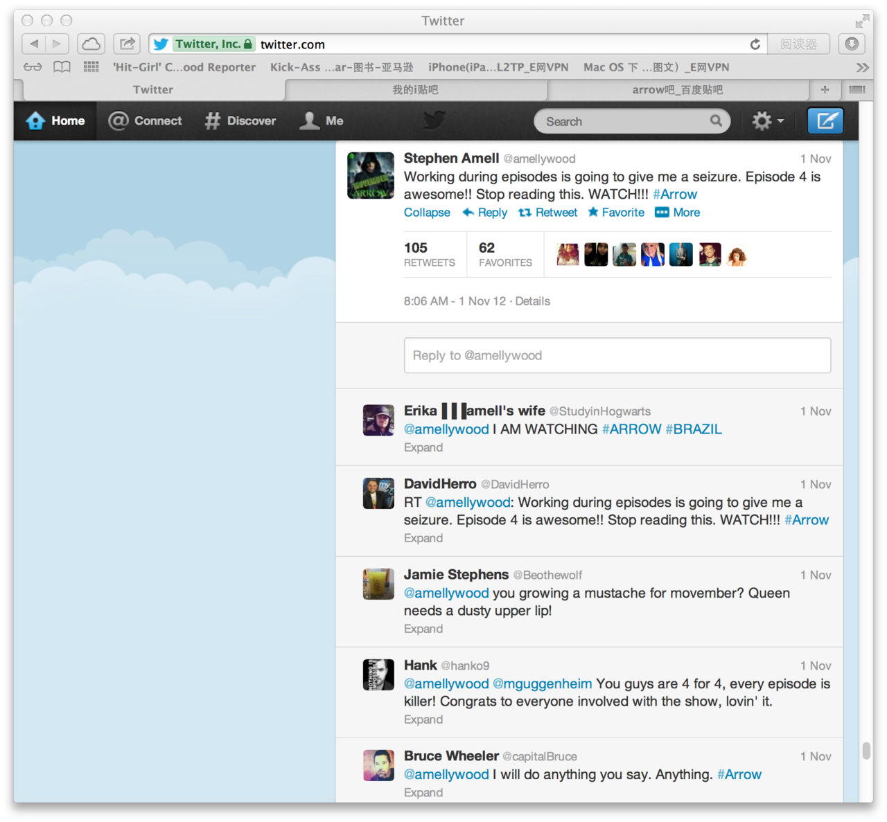The image size is (887, 822).
Task: Open Erika's profile avatar
Action: point(378,420)
